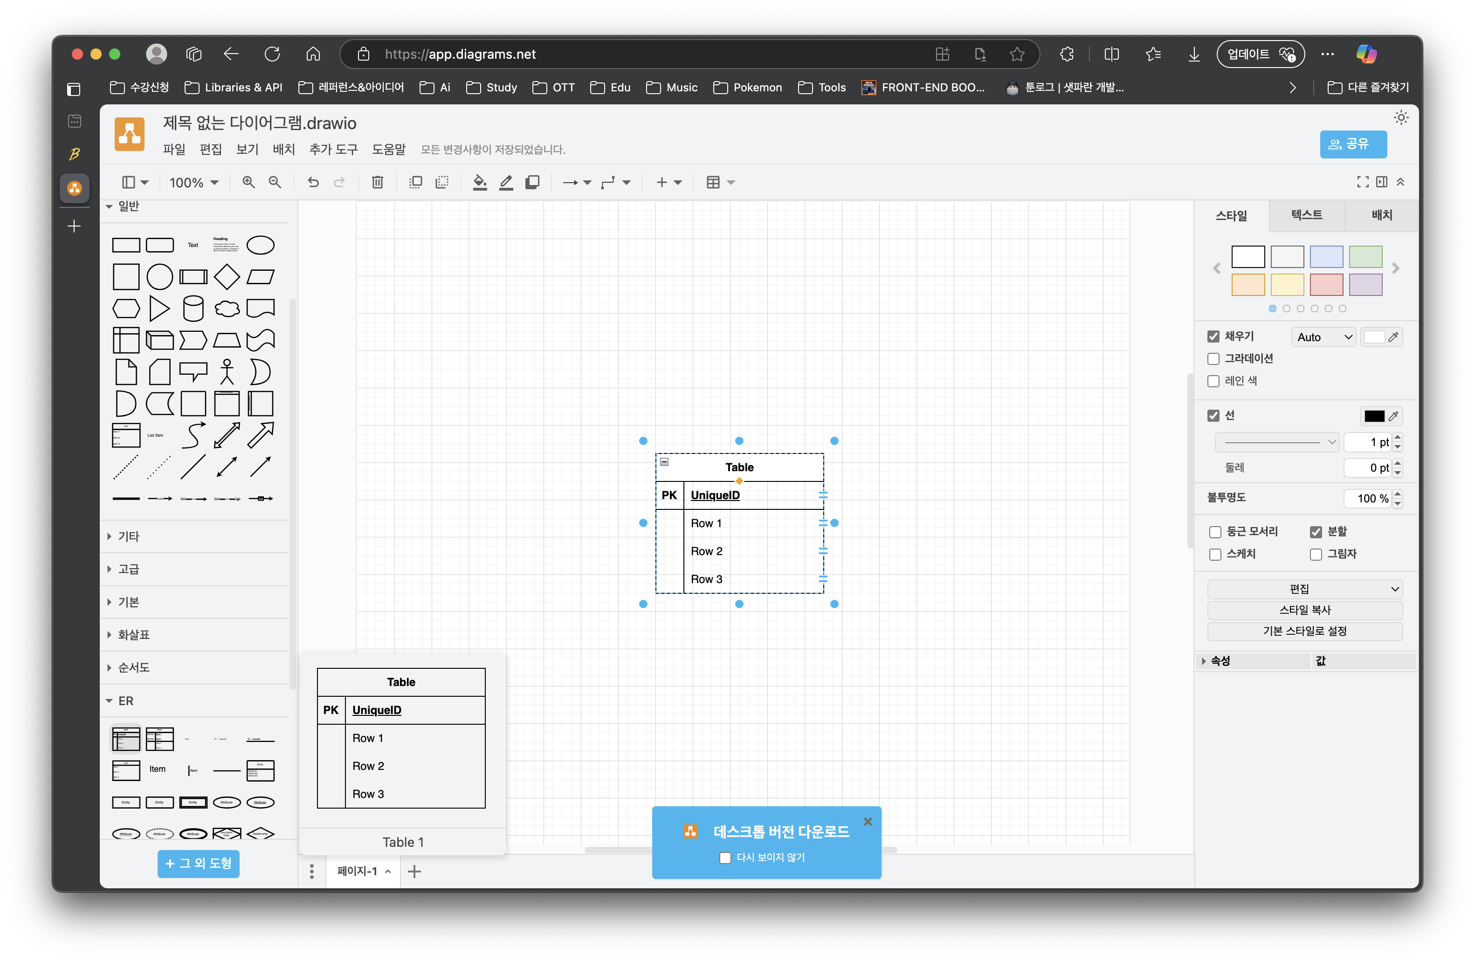1475x961 pixels.
Task: Check 다시 보이지 않기 checkbox
Action: click(725, 858)
